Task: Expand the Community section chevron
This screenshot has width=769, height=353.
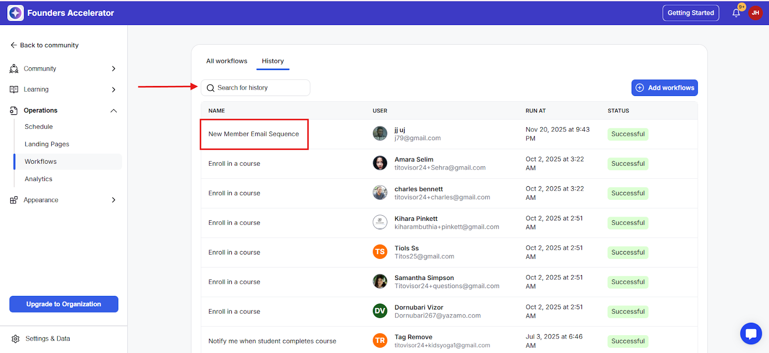Action: click(113, 69)
